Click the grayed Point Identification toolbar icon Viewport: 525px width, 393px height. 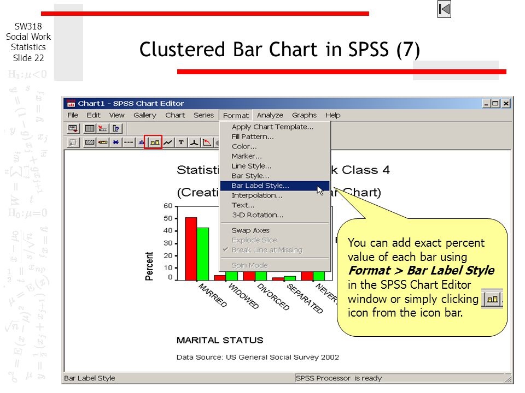73,142
